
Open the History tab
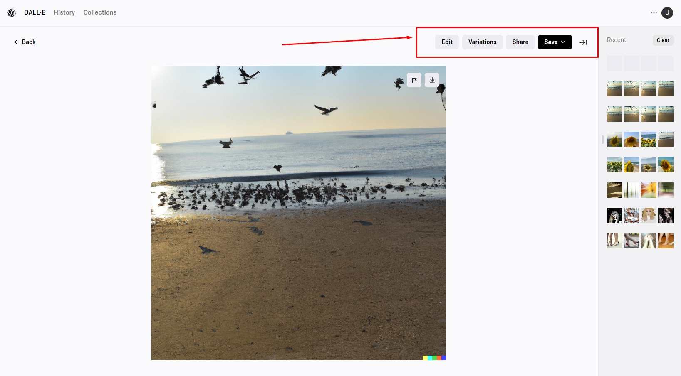point(64,12)
